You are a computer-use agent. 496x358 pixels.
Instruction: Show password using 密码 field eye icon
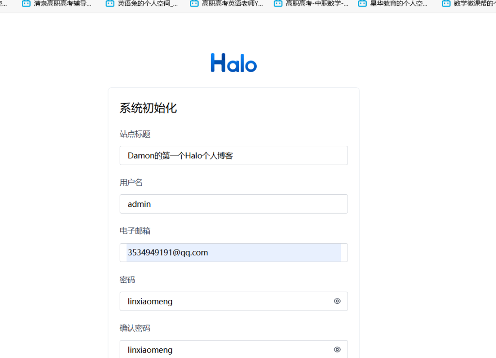click(x=337, y=301)
